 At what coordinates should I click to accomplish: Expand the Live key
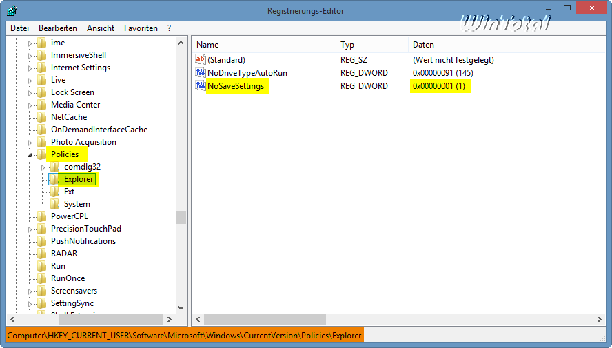[30, 81]
